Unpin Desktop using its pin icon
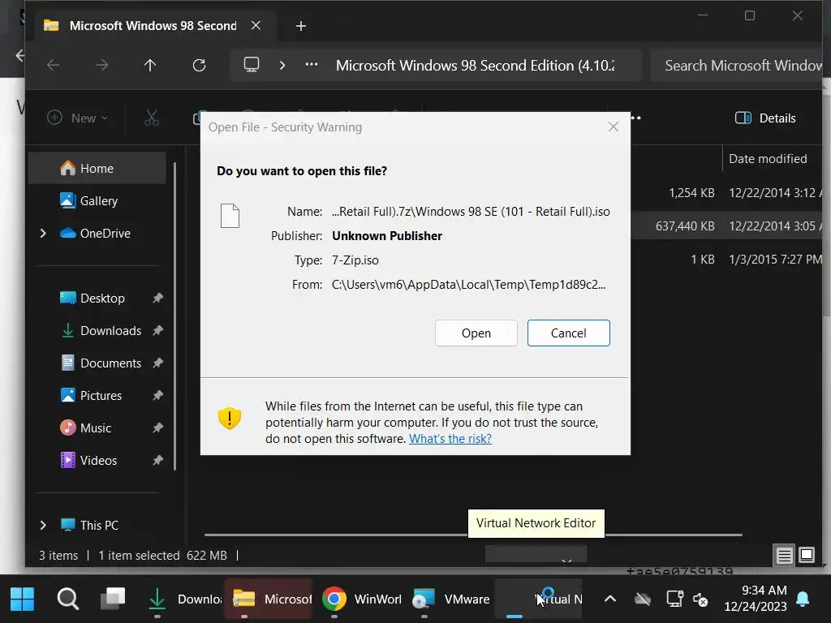831x623 pixels. coord(157,299)
